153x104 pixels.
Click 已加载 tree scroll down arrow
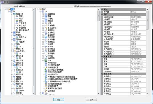point(33,94)
